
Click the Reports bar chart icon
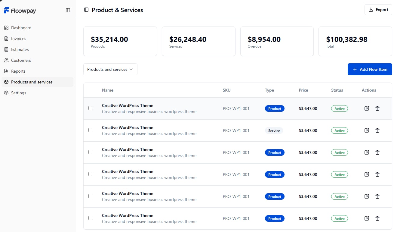pos(6,71)
